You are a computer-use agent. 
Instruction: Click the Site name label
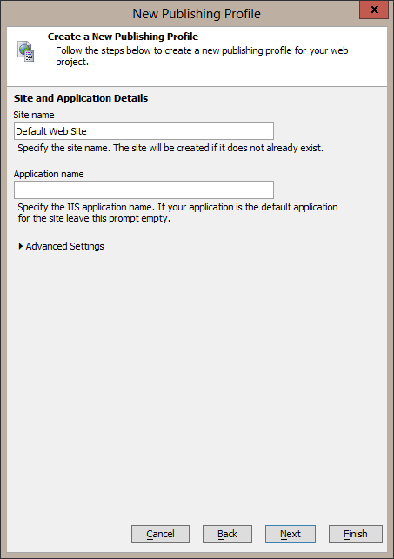34,115
